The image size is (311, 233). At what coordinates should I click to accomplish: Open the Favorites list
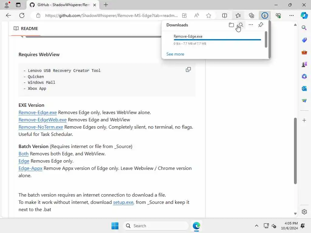pos(238,15)
